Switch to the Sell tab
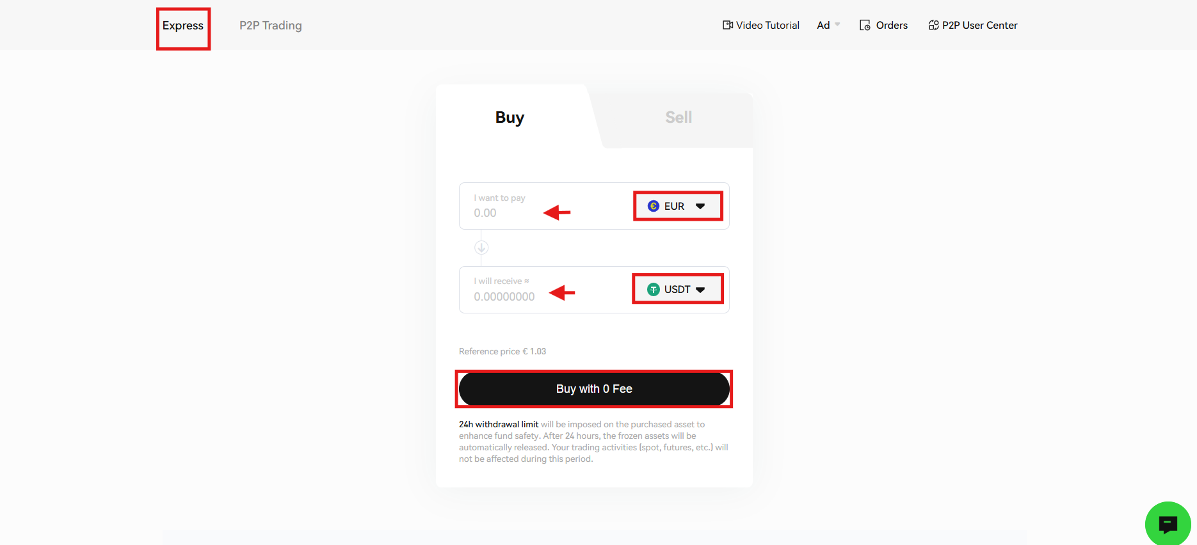Viewport: 1197px width, 545px height. [678, 117]
